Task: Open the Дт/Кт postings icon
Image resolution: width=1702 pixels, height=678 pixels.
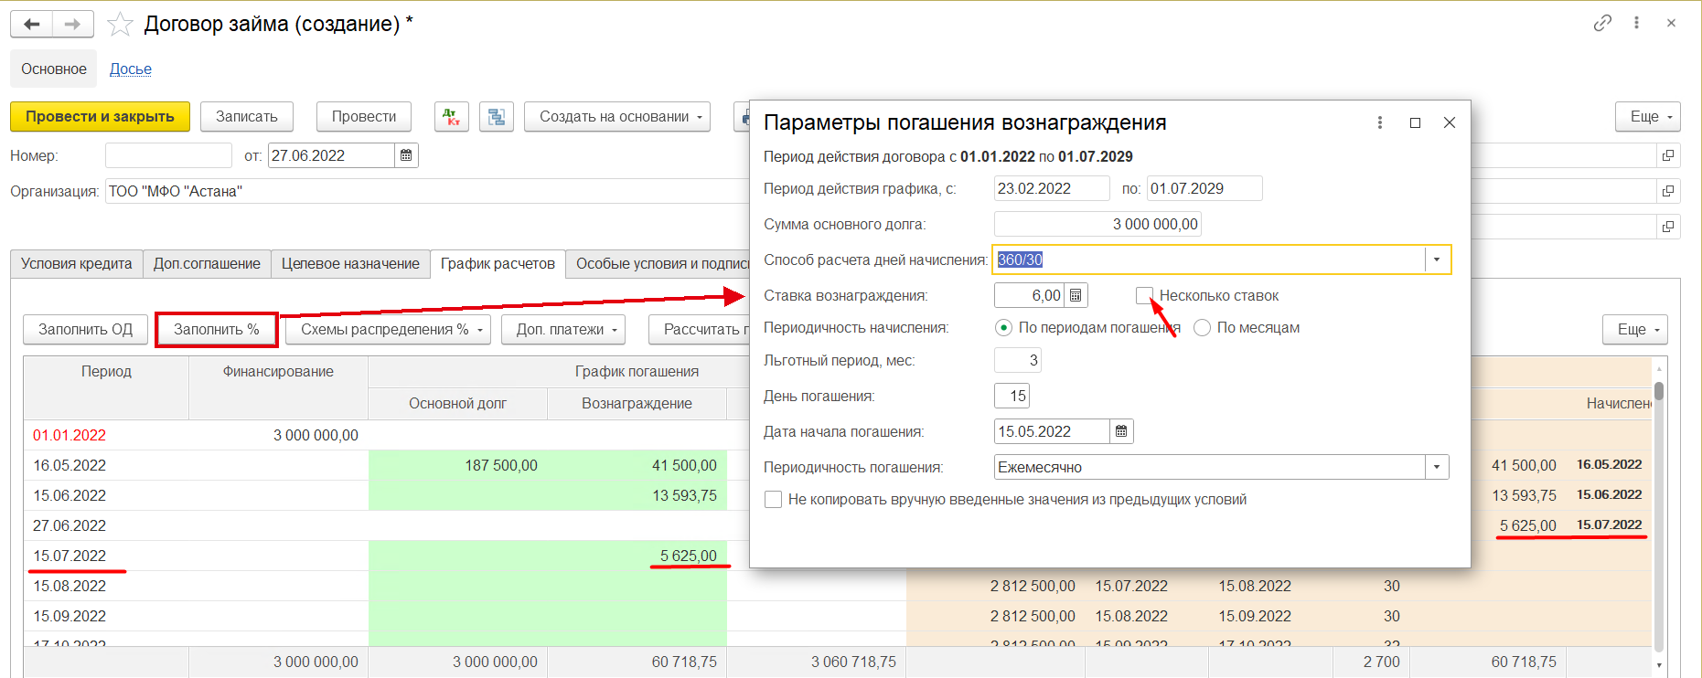Action: [452, 117]
